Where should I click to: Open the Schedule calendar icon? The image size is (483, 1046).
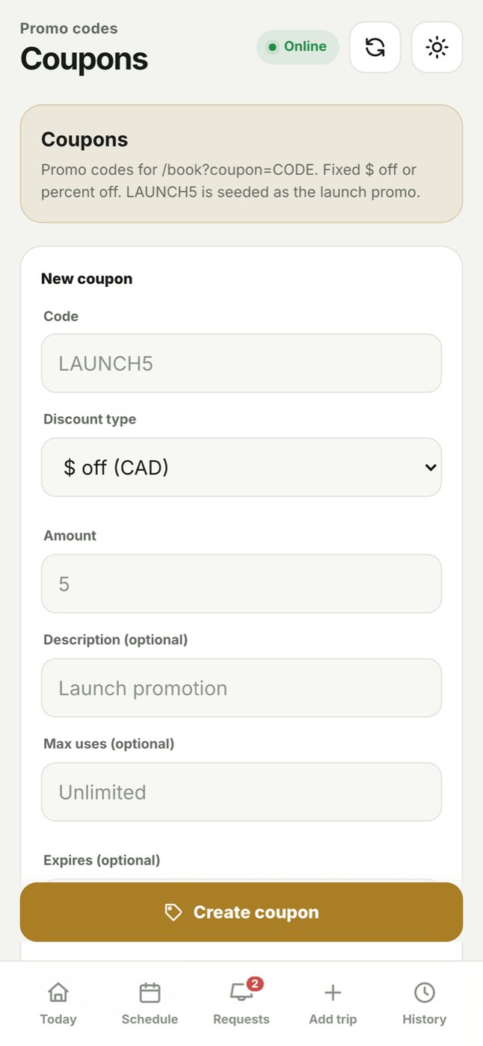coord(150,992)
